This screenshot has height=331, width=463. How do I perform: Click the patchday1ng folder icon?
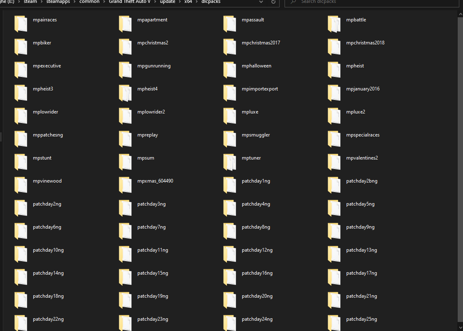(x=230, y=185)
